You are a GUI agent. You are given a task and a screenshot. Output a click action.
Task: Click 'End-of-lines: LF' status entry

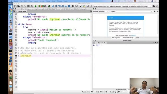(102, 92)
